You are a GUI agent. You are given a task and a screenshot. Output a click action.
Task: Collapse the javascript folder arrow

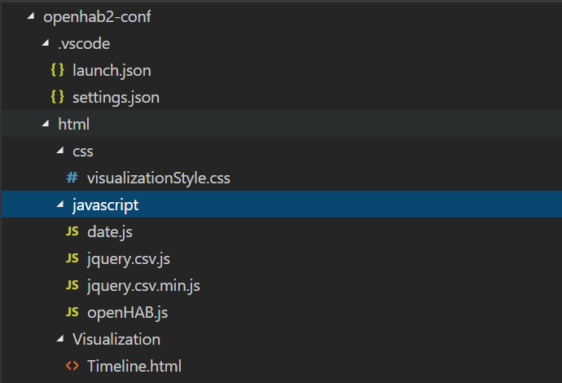[60, 205]
